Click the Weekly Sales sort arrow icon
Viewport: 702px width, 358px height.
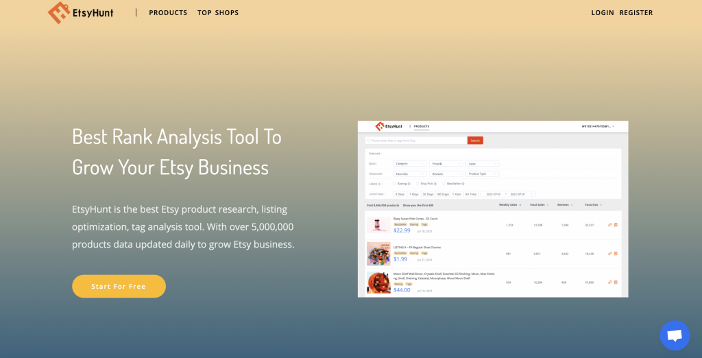point(520,205)
